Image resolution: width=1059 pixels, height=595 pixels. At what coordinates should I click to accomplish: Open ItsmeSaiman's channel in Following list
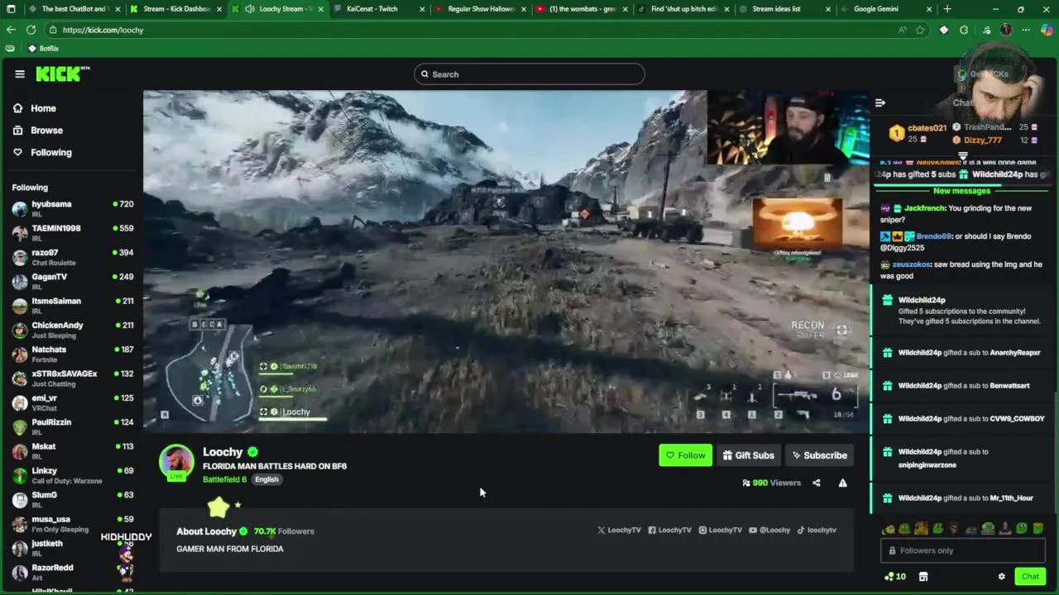(73, 306)
